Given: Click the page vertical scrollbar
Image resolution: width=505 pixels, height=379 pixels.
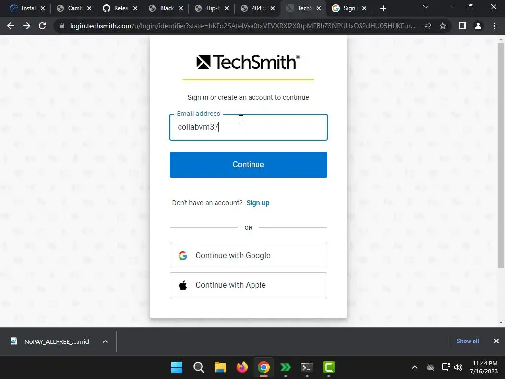Looking at the screenshot, I should click(x=500, y=155).
